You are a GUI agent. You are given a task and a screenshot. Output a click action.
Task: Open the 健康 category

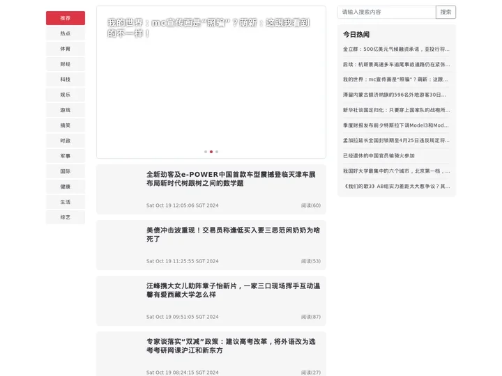point(66,187)
